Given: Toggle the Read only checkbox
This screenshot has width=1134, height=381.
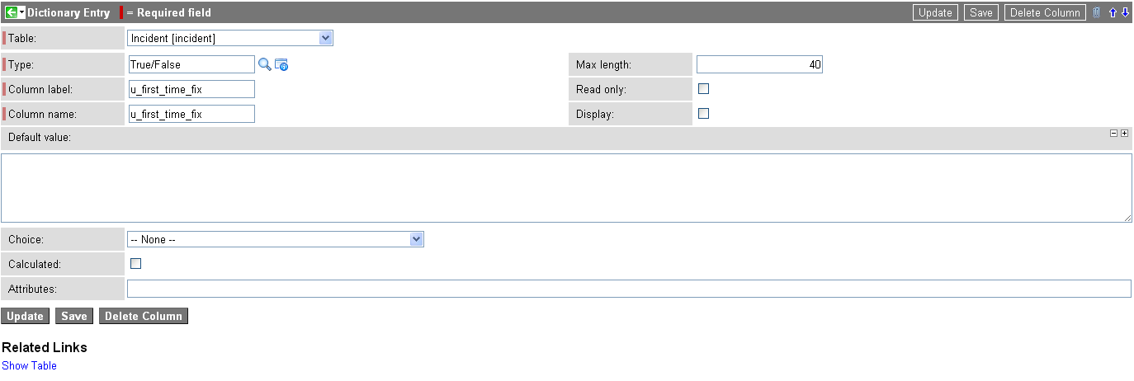Looking at the screenshot, I should (x=704, y=88).
